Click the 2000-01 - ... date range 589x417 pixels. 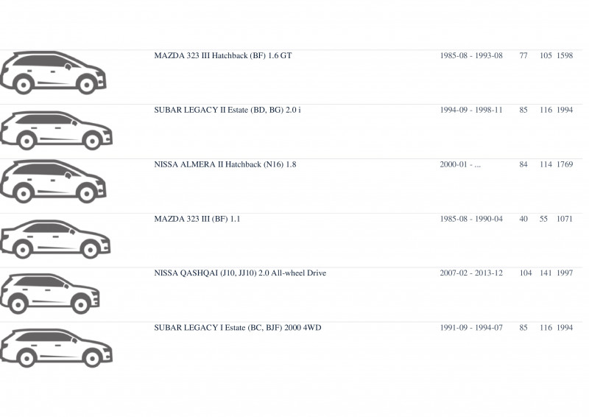460,164
